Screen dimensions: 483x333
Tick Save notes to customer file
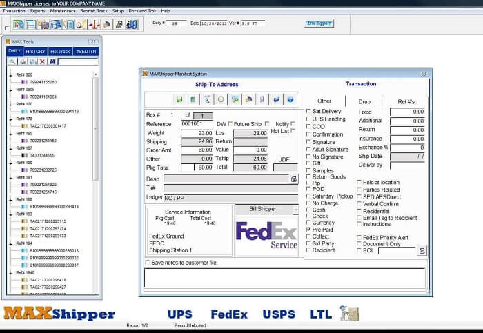[x=147, y=263]
